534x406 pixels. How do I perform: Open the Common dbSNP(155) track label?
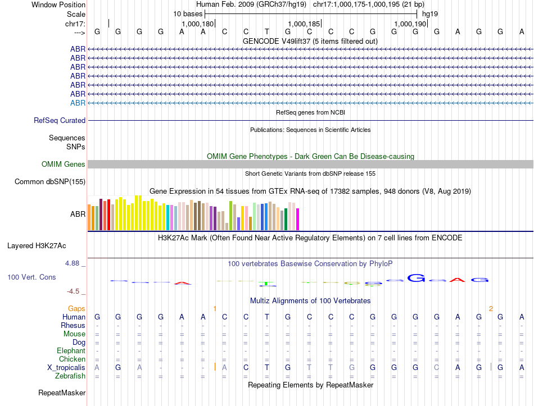50,182
